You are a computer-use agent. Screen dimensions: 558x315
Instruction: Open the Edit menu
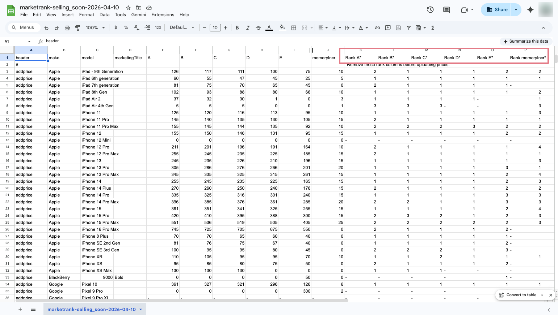pos(37,15)
